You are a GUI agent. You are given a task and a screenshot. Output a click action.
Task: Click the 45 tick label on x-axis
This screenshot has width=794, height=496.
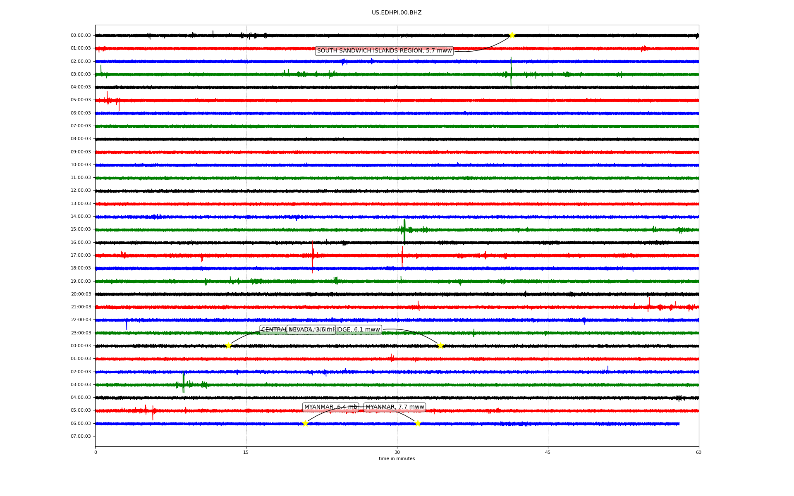point(548,452)
